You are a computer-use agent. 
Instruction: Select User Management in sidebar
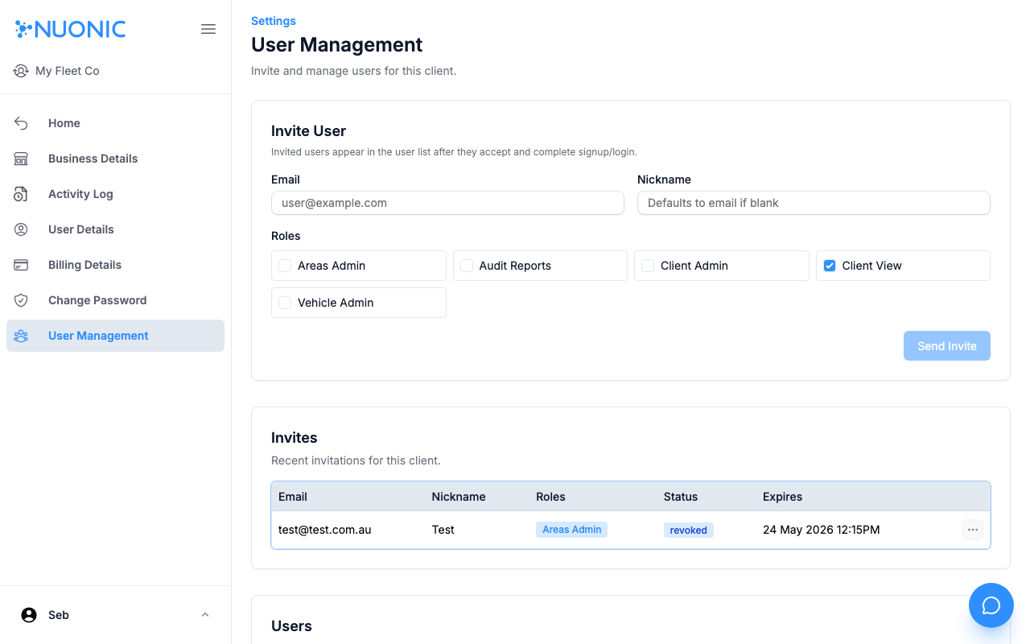click(115, 336)
